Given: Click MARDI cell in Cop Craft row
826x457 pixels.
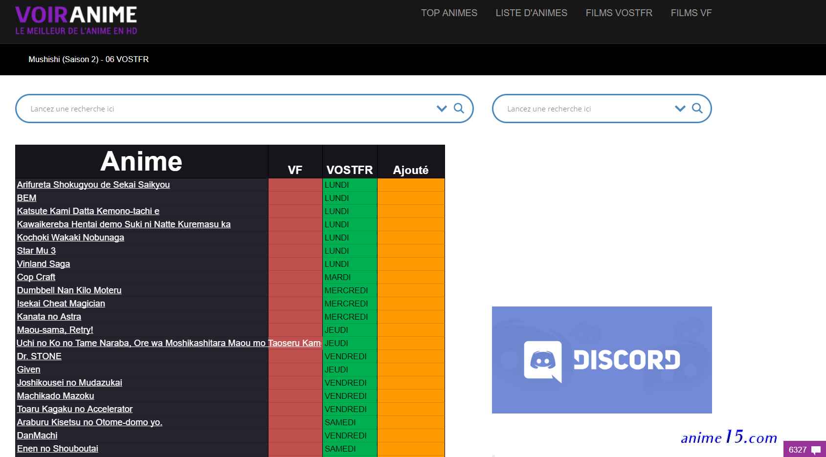Looking at the screenshot, I should [x=350, y=277].
